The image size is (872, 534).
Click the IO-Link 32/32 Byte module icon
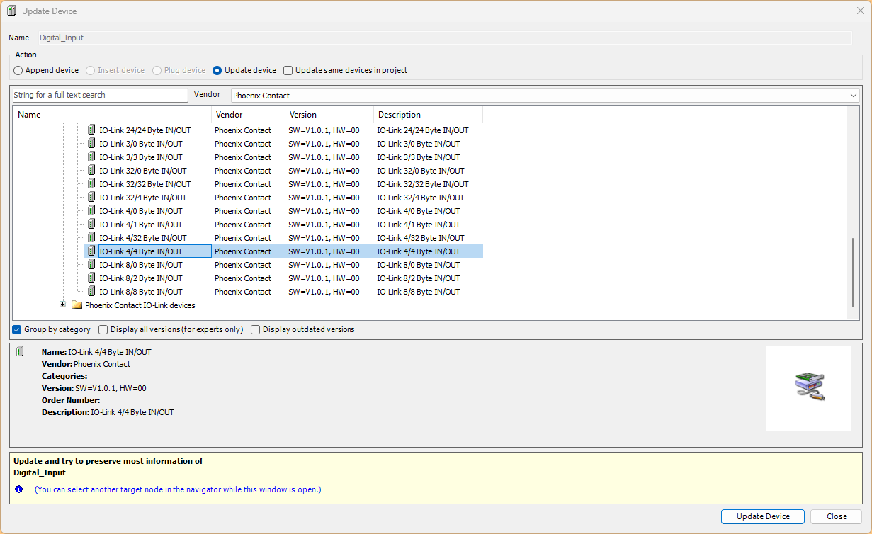coord(91,184)
